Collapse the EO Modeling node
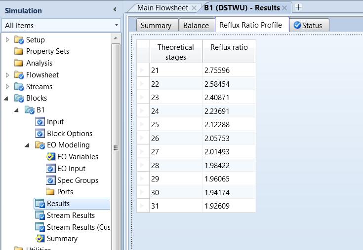Viewport: 363px width, 250px height. [28, 145]
